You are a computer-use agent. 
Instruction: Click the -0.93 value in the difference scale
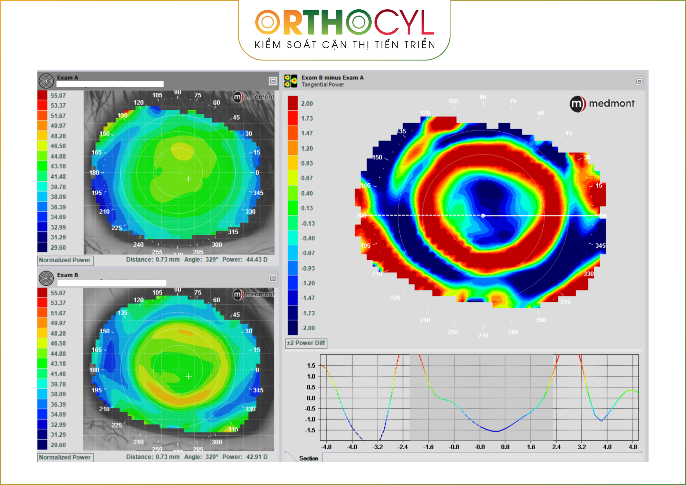click(x=308, y=268)
